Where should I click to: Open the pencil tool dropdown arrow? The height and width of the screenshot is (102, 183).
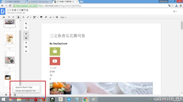31,17
